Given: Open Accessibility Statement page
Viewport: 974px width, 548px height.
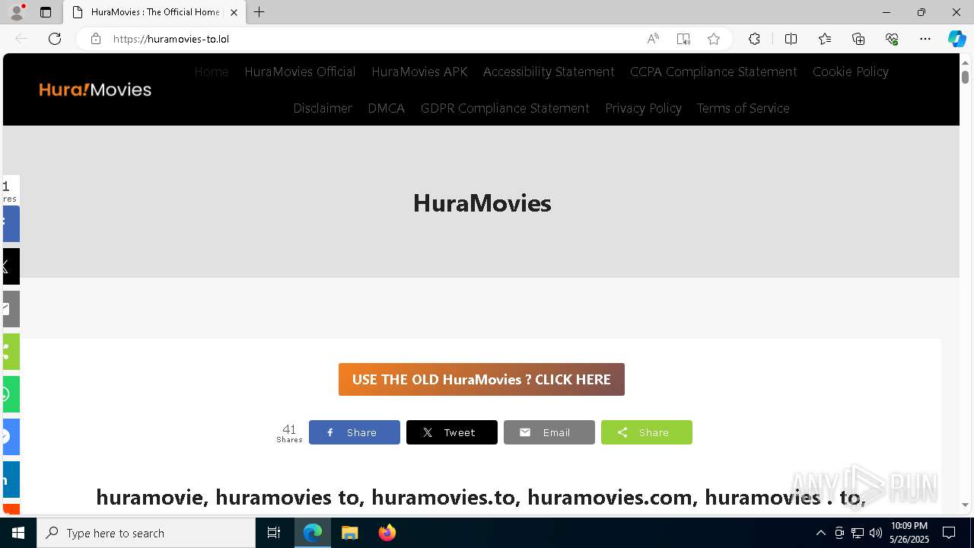Looking at the screenshot, I should coord(549,72).
